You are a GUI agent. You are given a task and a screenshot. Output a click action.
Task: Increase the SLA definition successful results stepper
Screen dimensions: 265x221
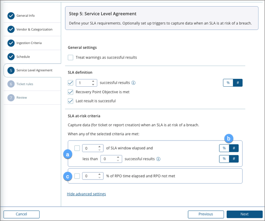[x=93, y=81]
